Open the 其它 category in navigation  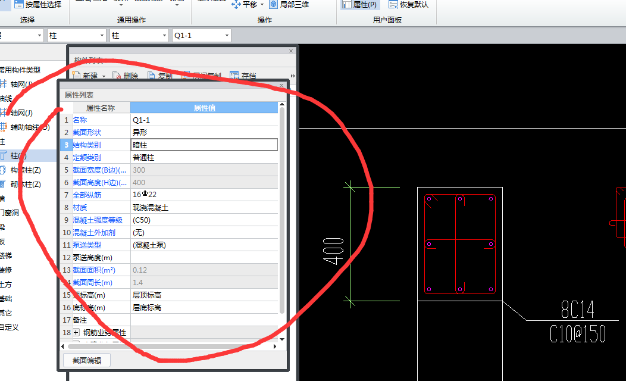click(6, 313)
